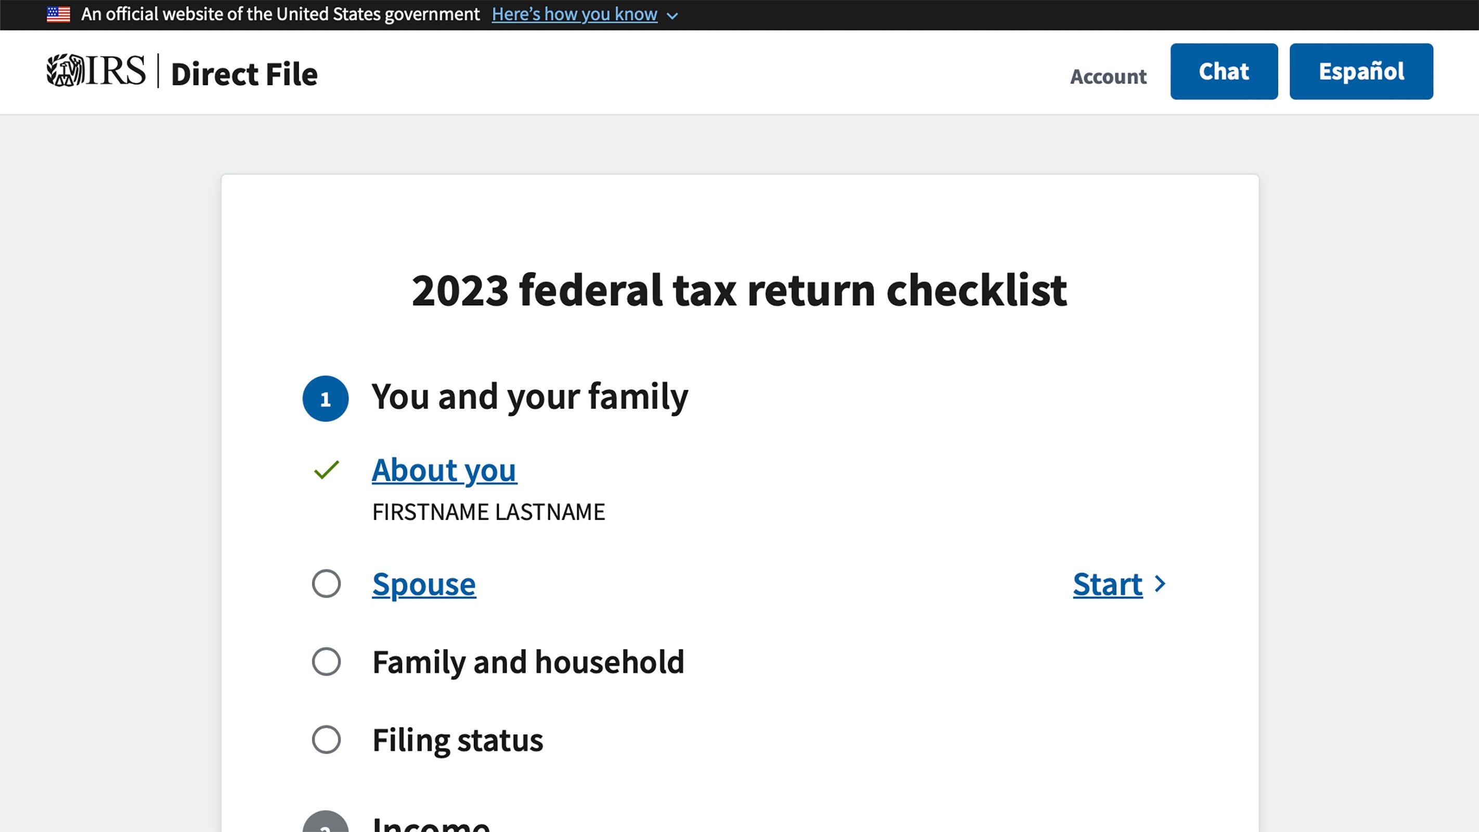Screen dimensions: 1479x832
Task: Switch the site language to Español
Action: point(1360,71)
